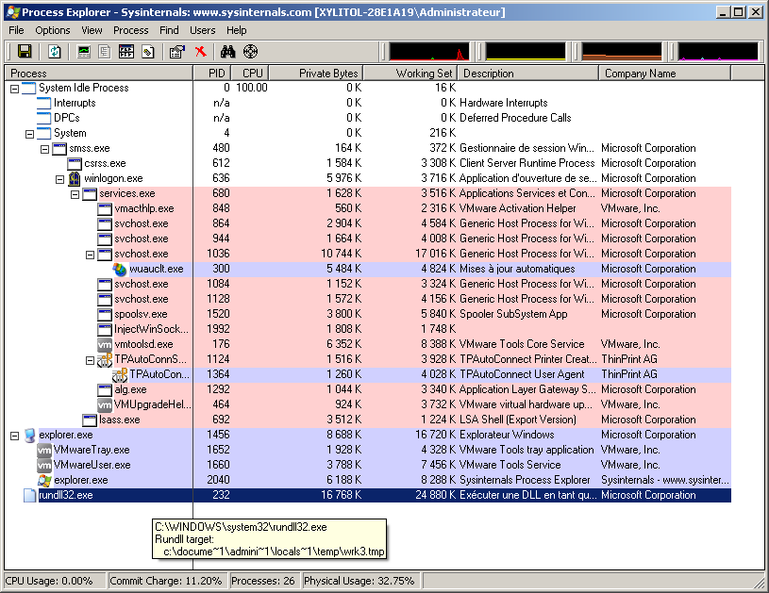Sort by the CPU column header
This screenshot has width=769, height=593.
point(250,73)
